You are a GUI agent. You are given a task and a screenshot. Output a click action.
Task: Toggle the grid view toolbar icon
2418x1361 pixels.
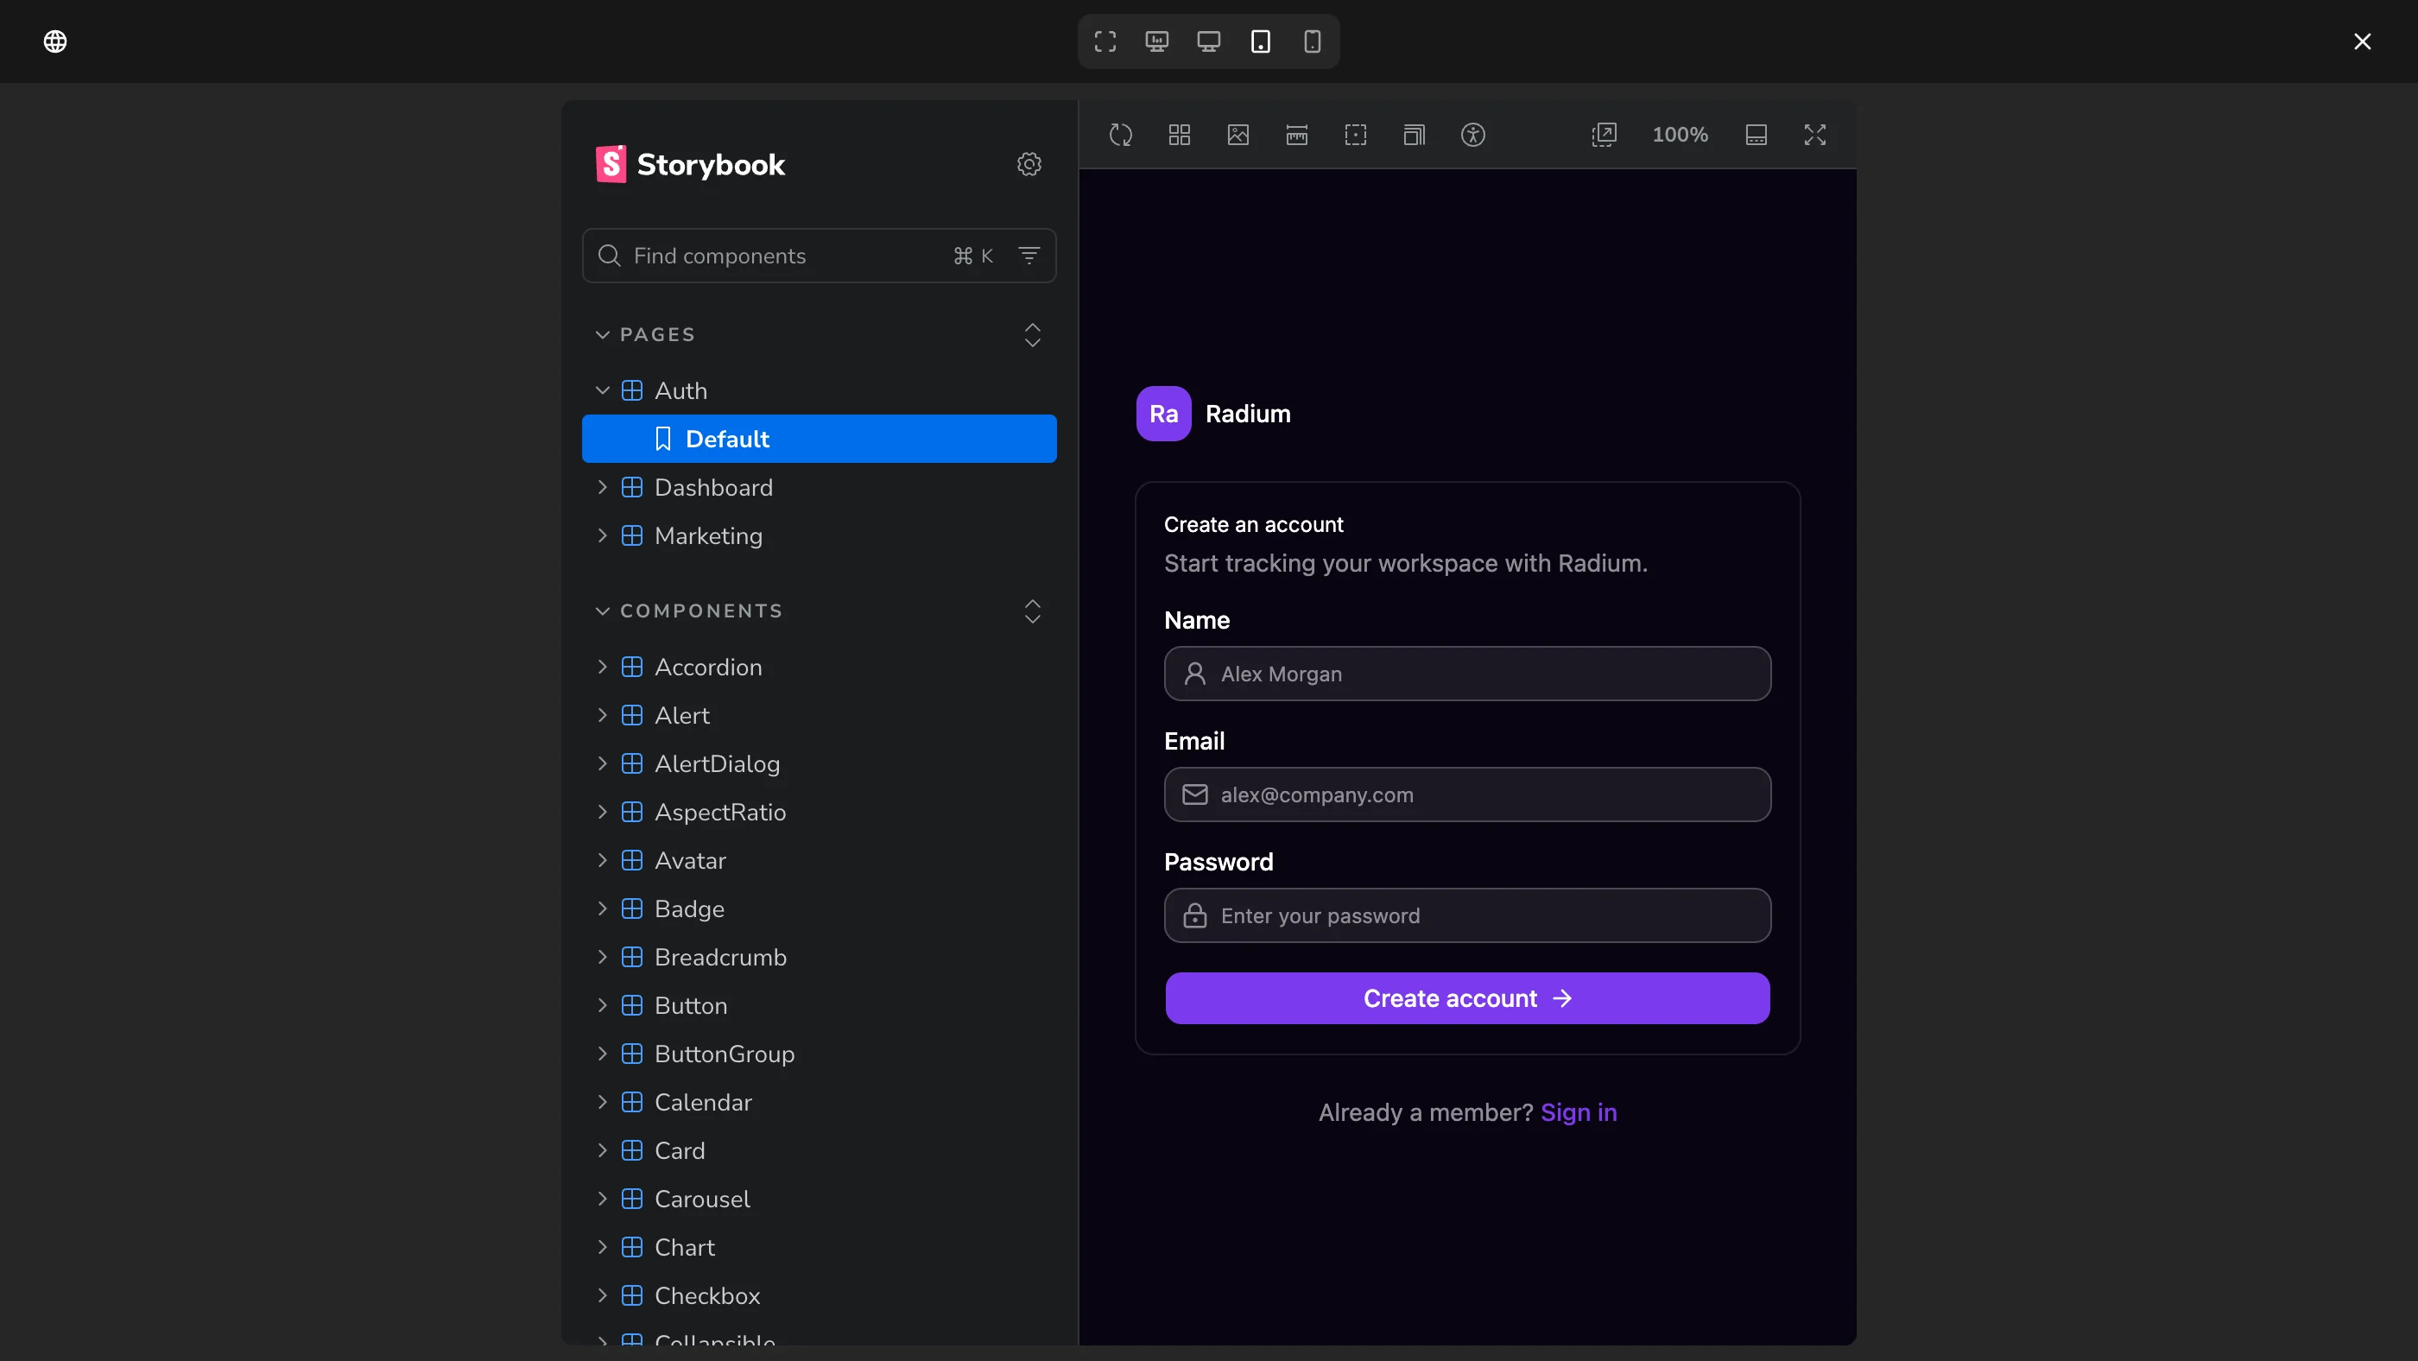click(x=1179, y=136)
